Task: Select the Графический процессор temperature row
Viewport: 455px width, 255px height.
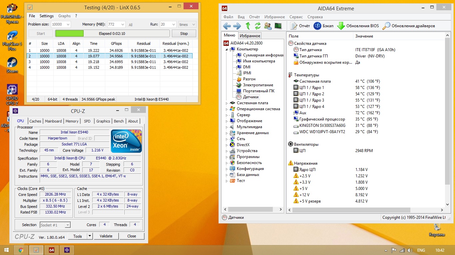Action: (x=322, y=119)
